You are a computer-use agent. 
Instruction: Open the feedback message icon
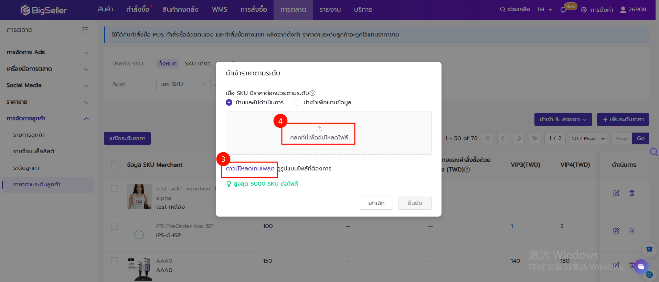649,250
